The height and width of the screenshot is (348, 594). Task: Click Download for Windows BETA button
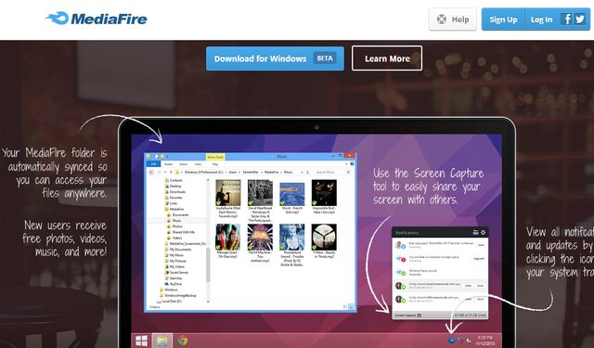[275, 58]
